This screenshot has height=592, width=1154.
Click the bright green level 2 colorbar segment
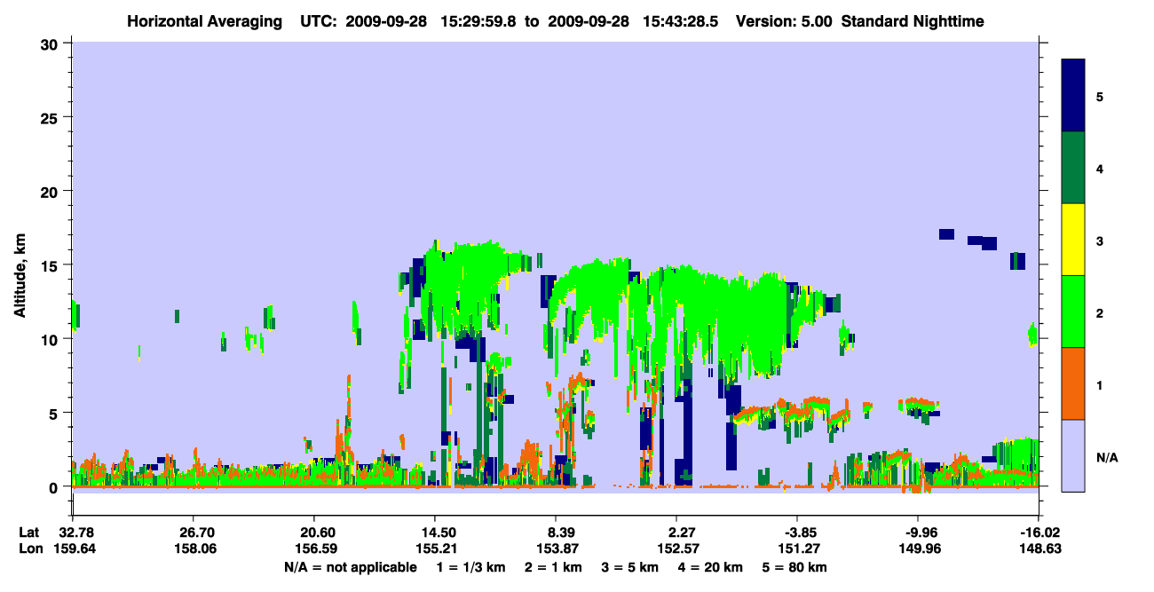point(1073,312)
